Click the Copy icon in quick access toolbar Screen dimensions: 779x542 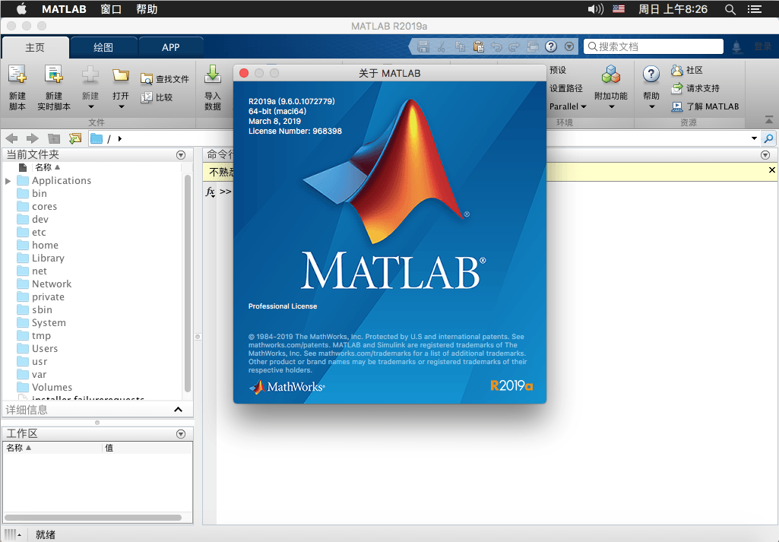click(460, 46)
